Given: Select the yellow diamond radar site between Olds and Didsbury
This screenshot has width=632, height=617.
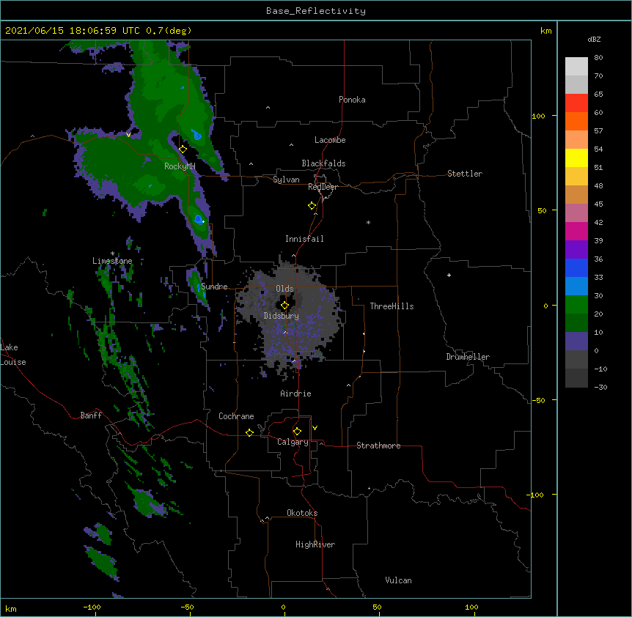Looking at the screenshot, I should tap(284, 306).
